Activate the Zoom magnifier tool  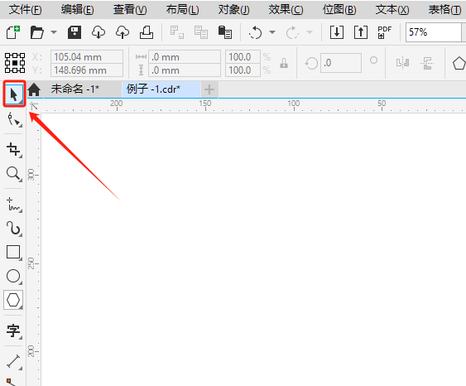[x=14, y=174]
